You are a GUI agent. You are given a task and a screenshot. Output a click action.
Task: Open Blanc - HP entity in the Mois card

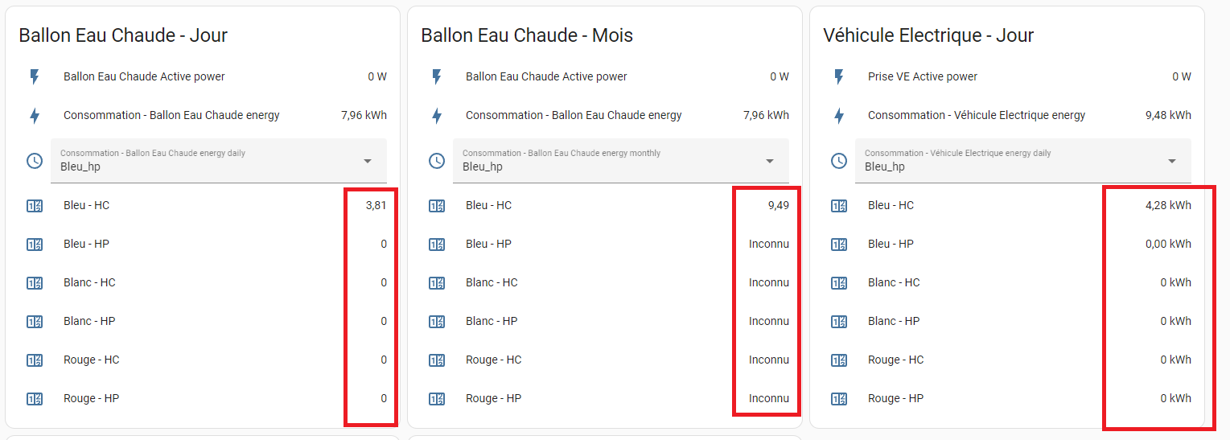(608, 322)
